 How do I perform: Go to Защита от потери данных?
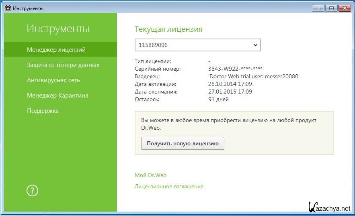[63, 65]
